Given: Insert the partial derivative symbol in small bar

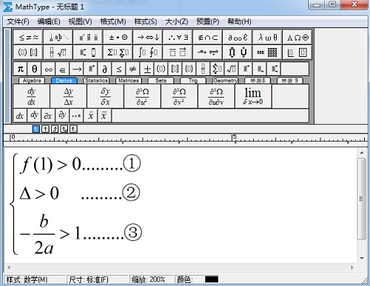Looking at the screenshot, I should click(x=105, y=69).
